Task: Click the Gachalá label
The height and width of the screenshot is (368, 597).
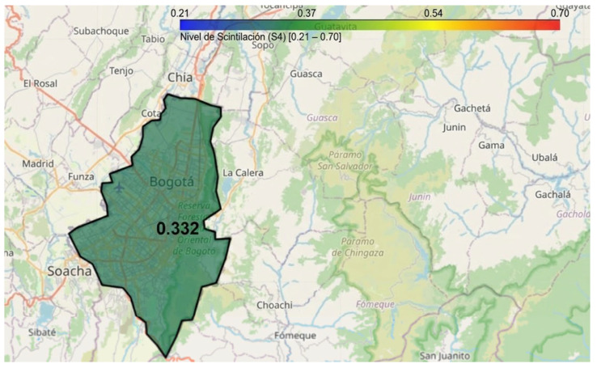Action: coord(553,194)
